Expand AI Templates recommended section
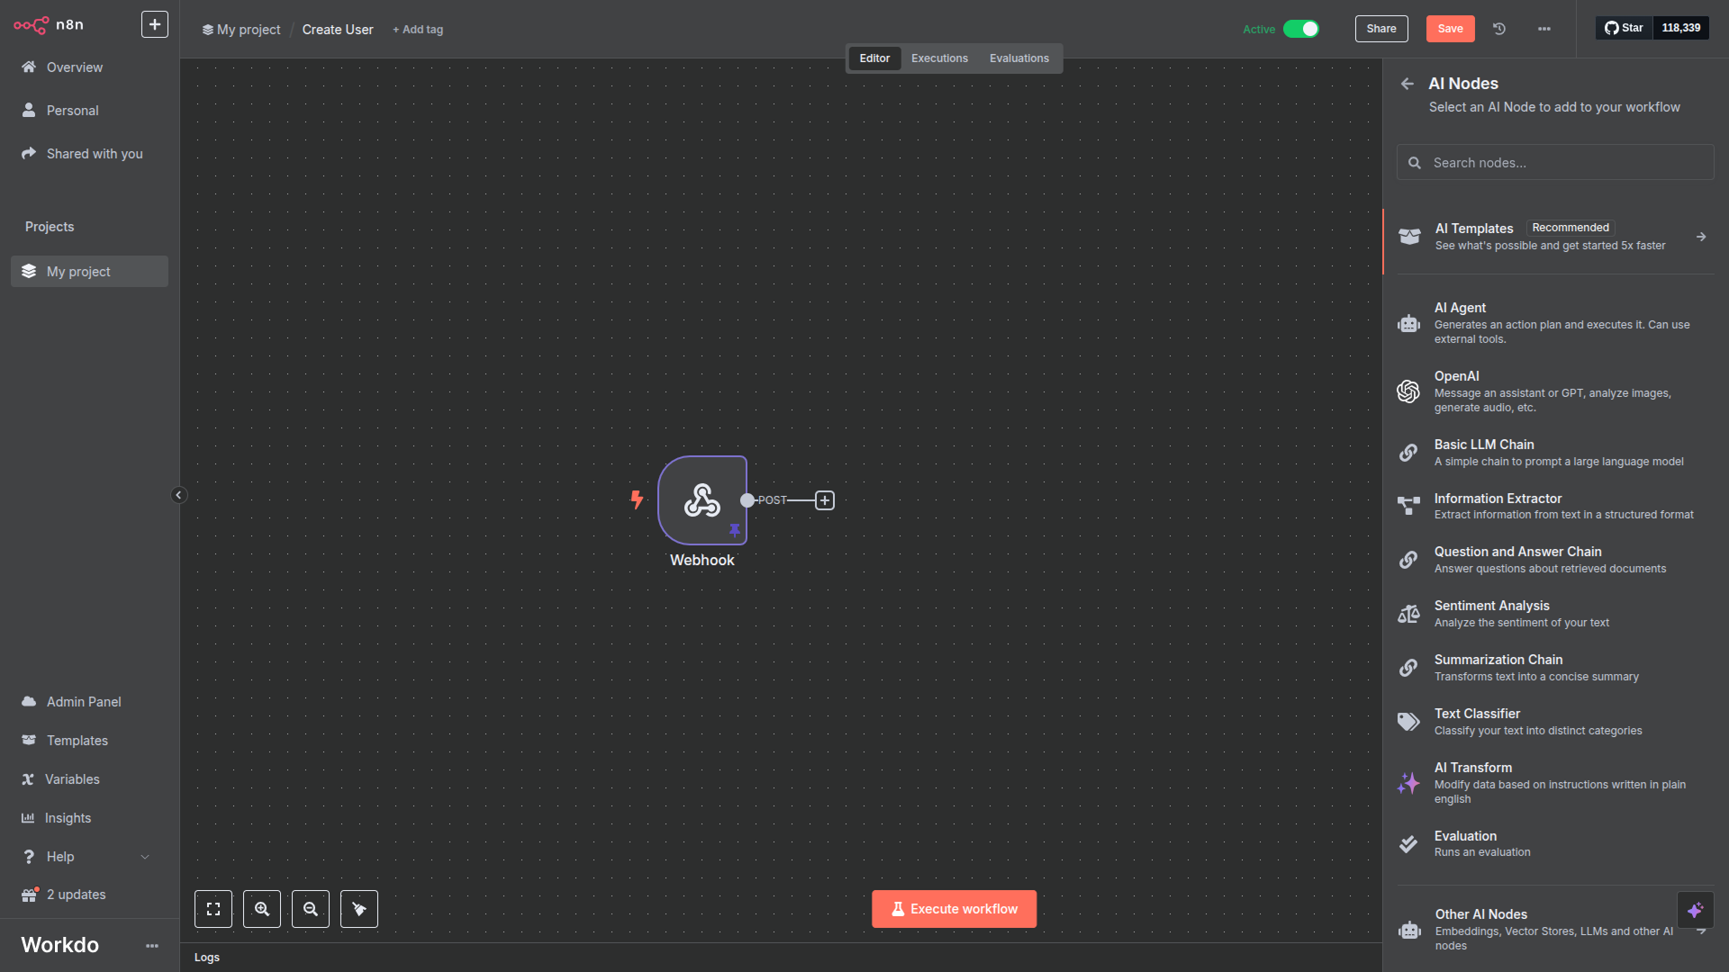Screen dimensions: 1729x972 coord(1549,237)
